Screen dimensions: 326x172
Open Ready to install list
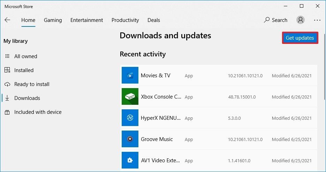pos(32,84)
